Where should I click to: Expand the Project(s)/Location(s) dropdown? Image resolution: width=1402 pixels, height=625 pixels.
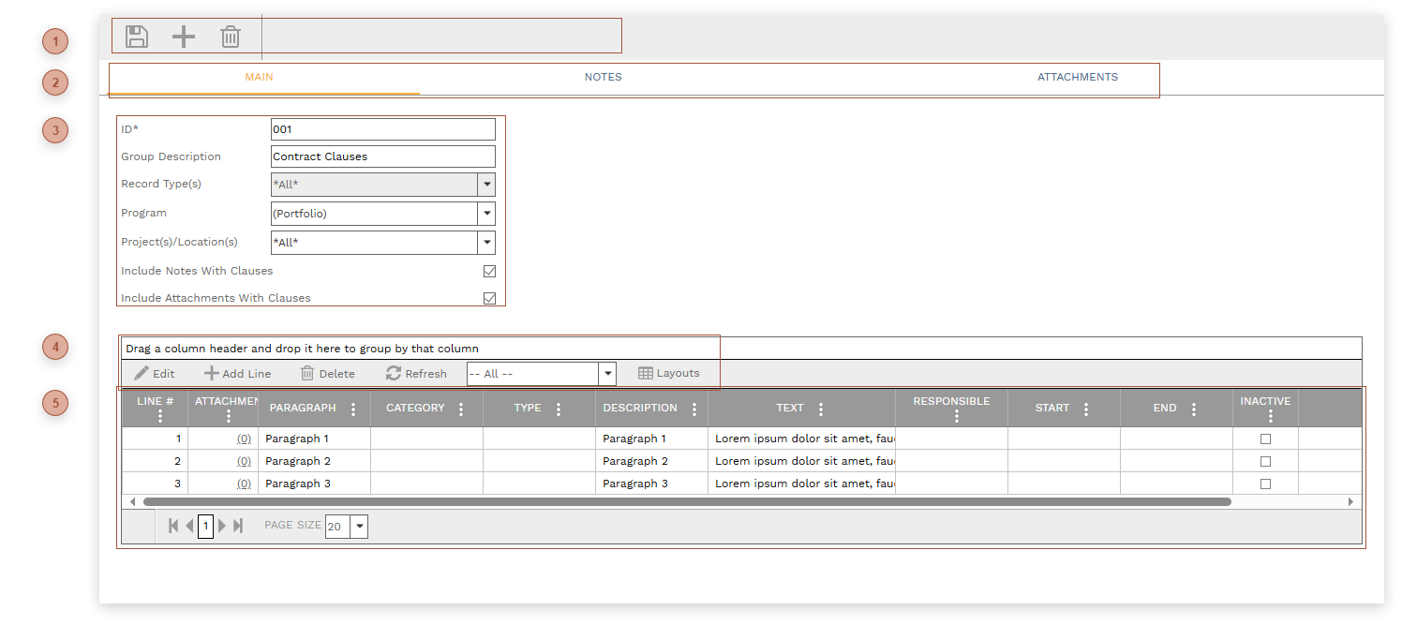click(x=486, y=243)
